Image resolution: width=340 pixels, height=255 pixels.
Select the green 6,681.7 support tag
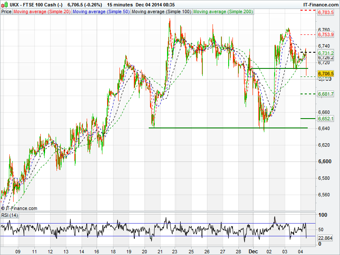tap(326, 94)
